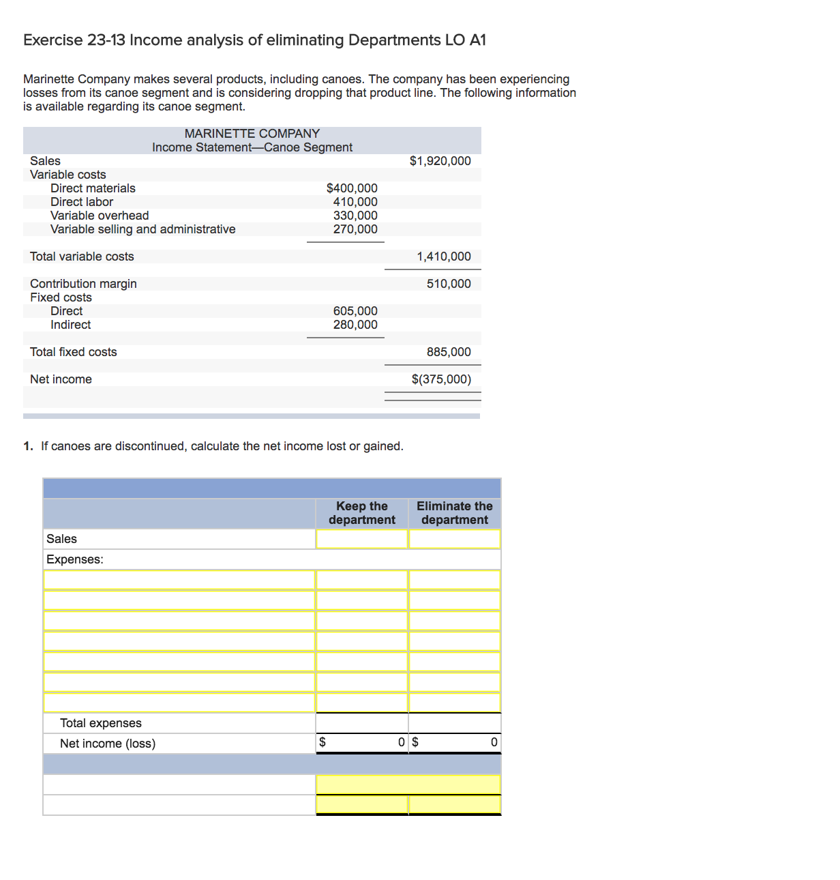Click first expense row's Eliminate the department cell
Screen dimensions: 840x880
click(455, 580)
